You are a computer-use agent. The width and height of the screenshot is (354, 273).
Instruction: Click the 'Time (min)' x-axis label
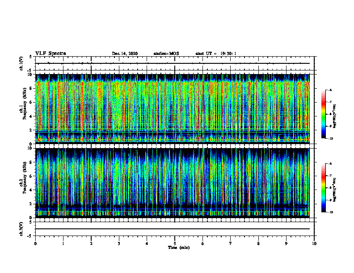(179, 248)
